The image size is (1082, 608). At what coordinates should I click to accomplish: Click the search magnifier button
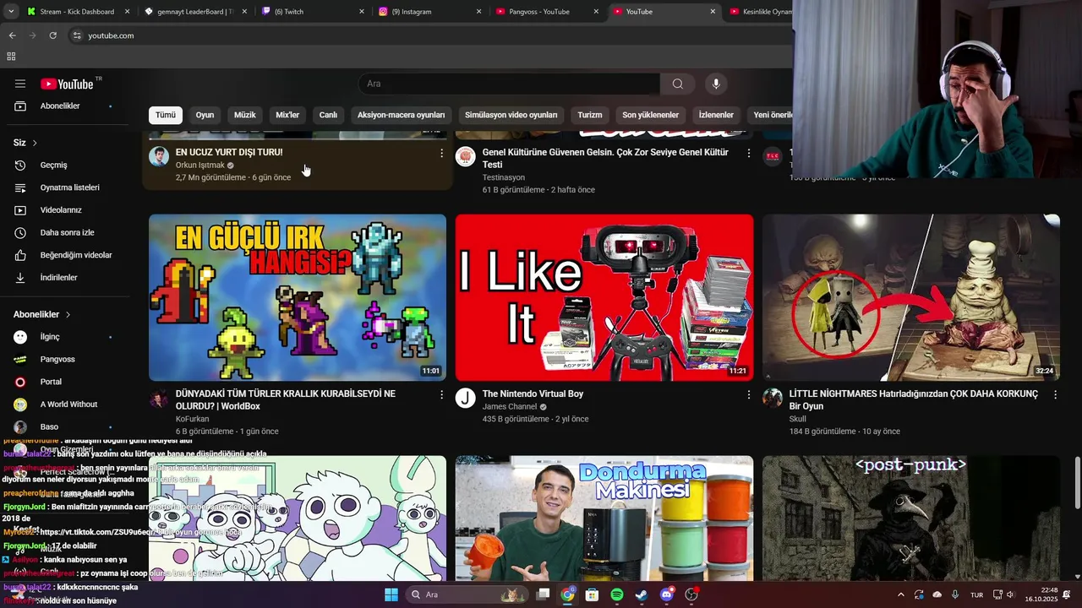[678, 84]
